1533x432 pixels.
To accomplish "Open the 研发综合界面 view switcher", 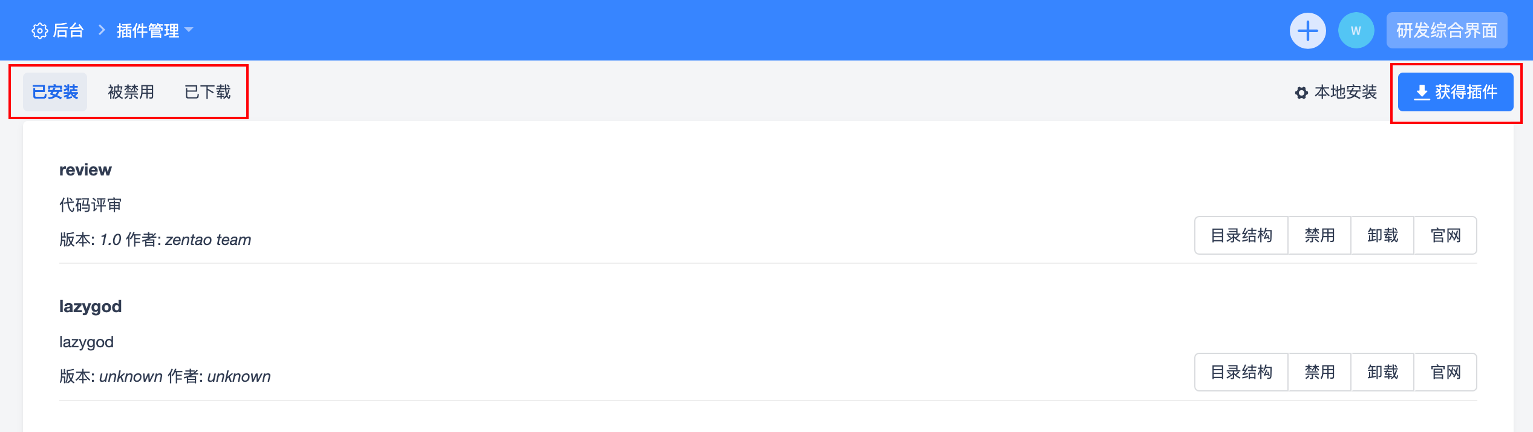I will tap(1446, 30).
